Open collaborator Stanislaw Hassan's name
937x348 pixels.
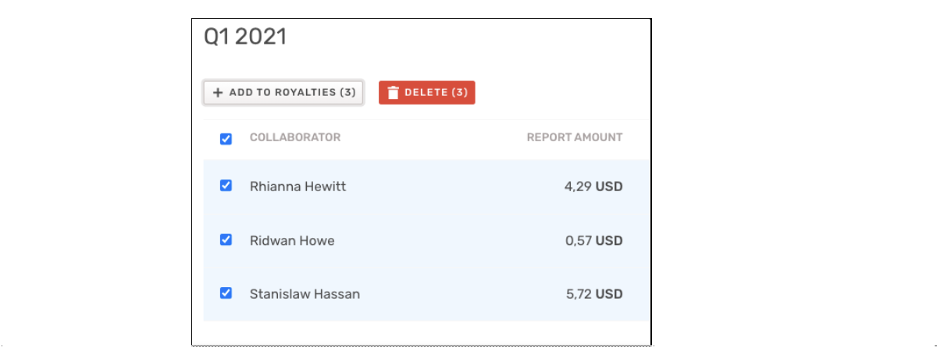pos(305,294)
